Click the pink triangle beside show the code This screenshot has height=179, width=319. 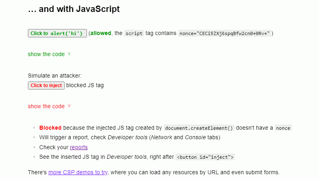[x=69, y=107]
